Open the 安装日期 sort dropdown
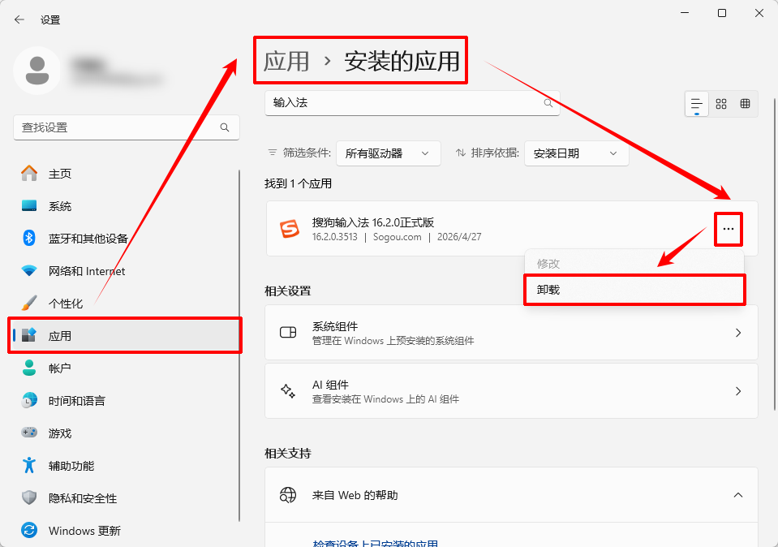778x547 pixels. (x=577, y=153)
